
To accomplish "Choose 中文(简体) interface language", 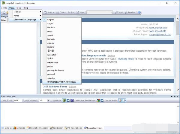I will pyautogui.click(x=61, y=82).
